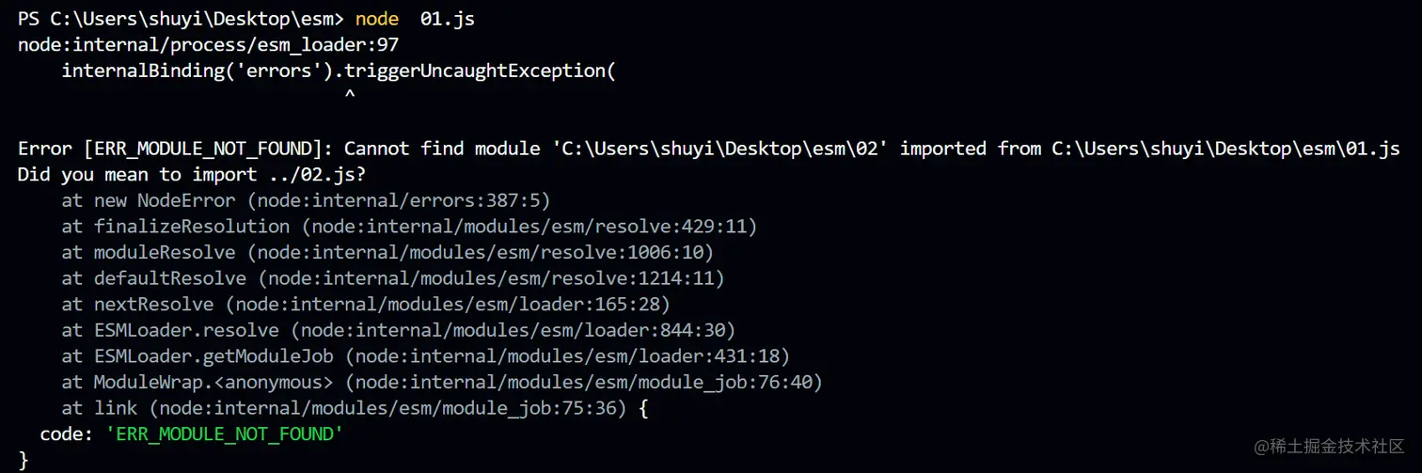Click the importing file path ending in '01.js'
Image resolution: width=1422 pixels, height=473 pixels.
(1224, 149)
